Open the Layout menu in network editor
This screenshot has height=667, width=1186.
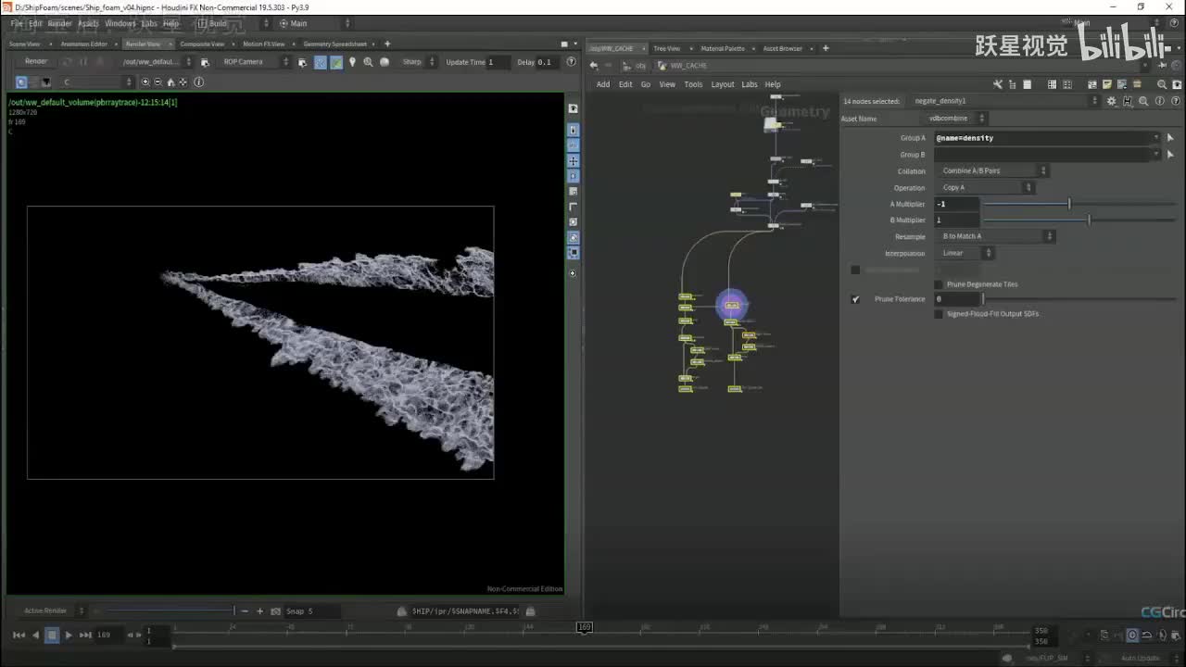click(722, 84)
